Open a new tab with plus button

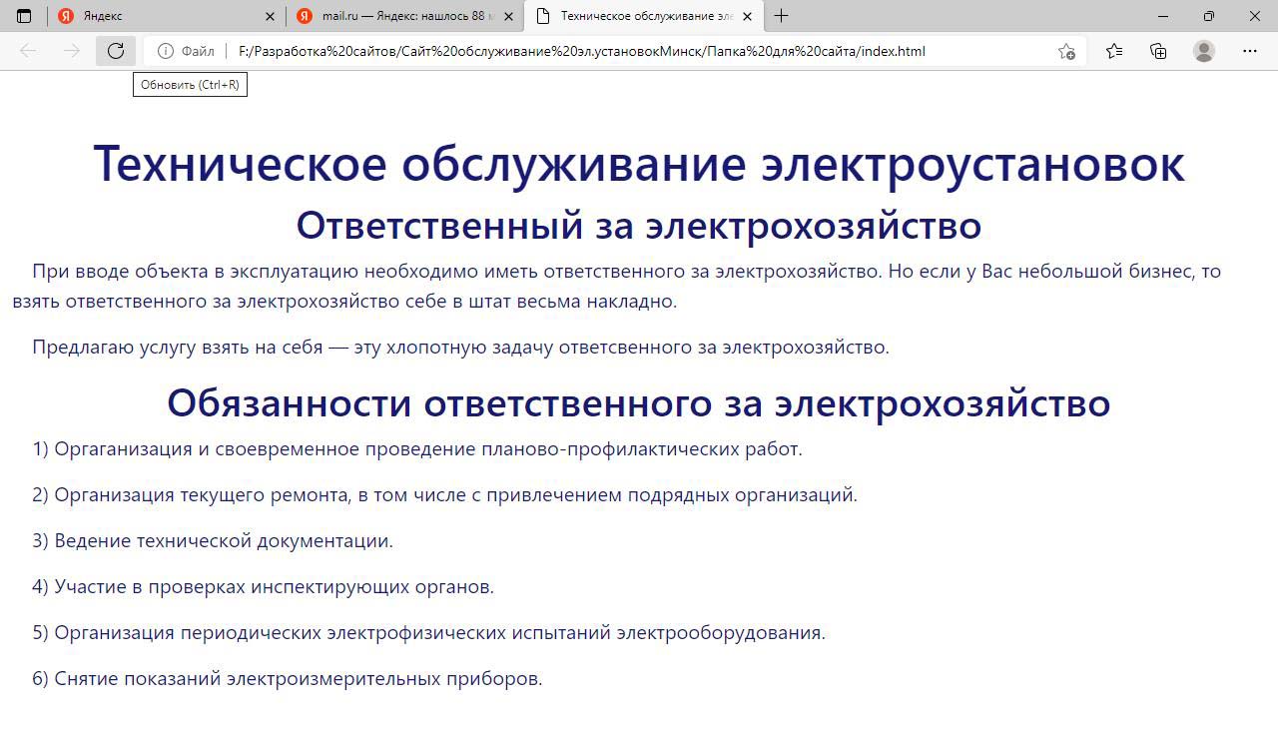tap(781, 16)
